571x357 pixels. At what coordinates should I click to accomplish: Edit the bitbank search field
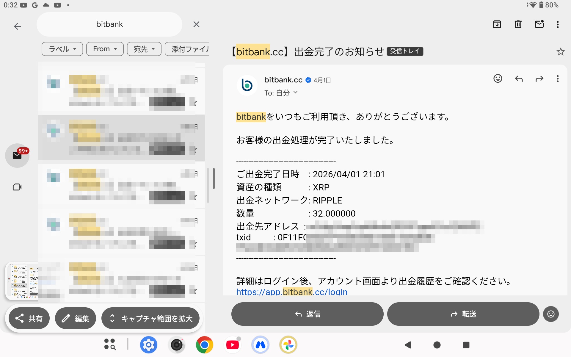pos(109,24)
